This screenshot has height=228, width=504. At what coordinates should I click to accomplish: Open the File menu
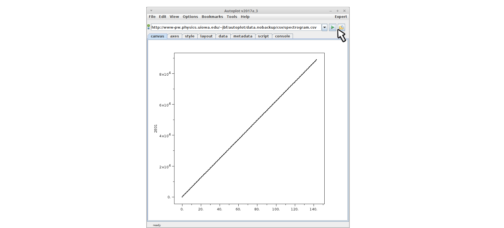coord(152,17)
